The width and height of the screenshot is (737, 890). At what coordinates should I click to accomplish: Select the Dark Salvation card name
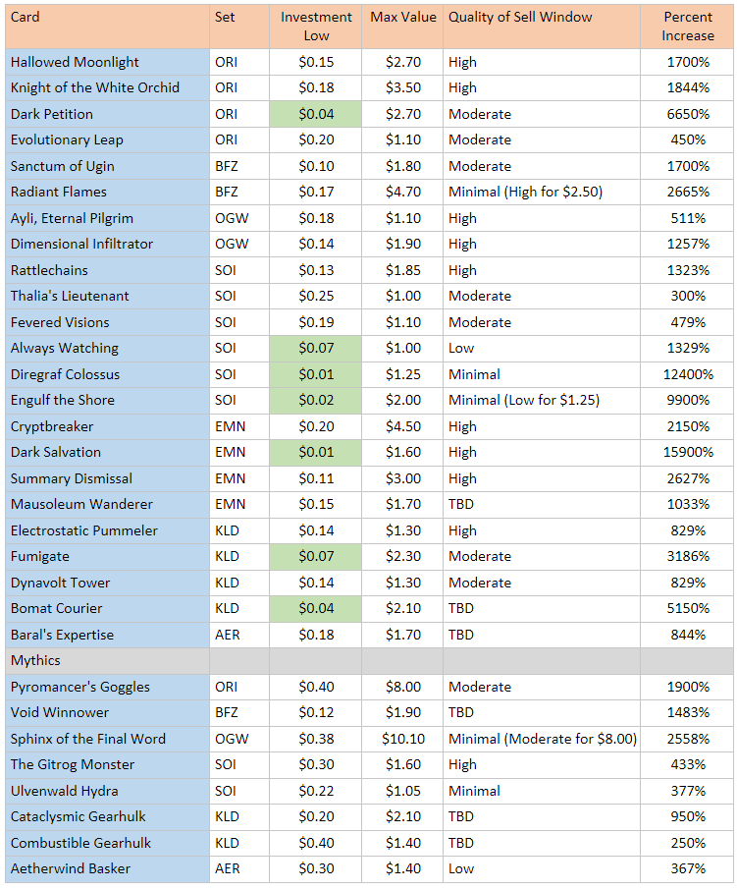106,452
